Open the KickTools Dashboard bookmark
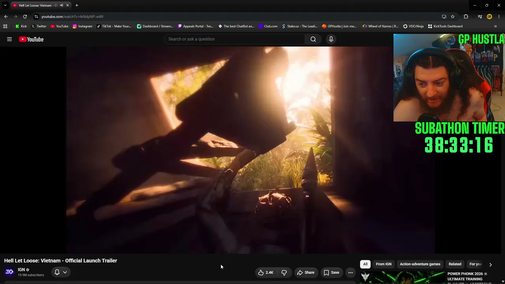This screenshot has height=284, width=505. (x=445, y=26)
